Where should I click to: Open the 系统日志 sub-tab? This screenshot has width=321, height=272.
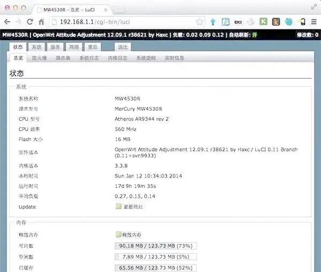click(x=89, y=58)
